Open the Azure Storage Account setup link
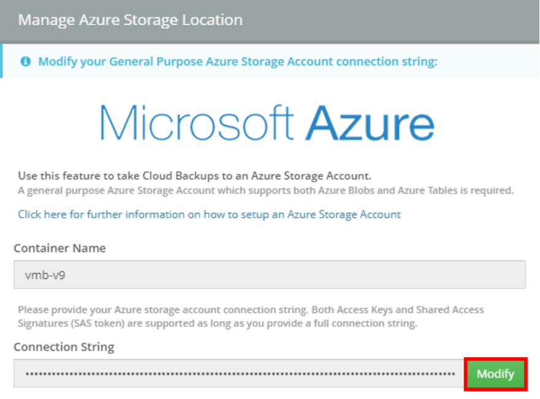The image size is (540, 399). click(209, 214)
